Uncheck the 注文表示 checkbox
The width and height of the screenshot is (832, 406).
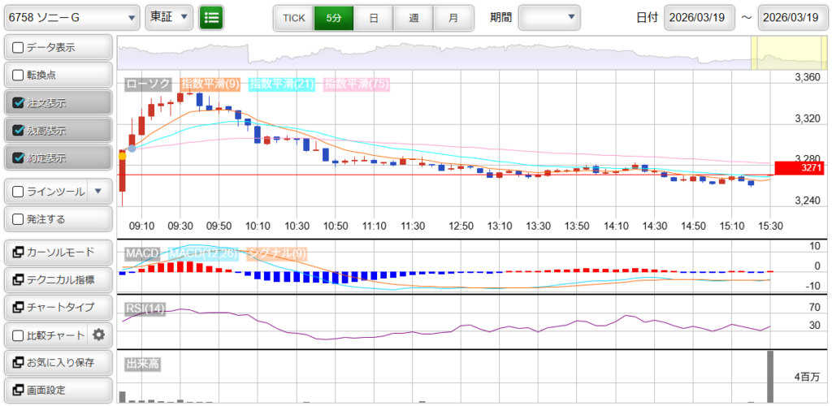tap(18, 103)
